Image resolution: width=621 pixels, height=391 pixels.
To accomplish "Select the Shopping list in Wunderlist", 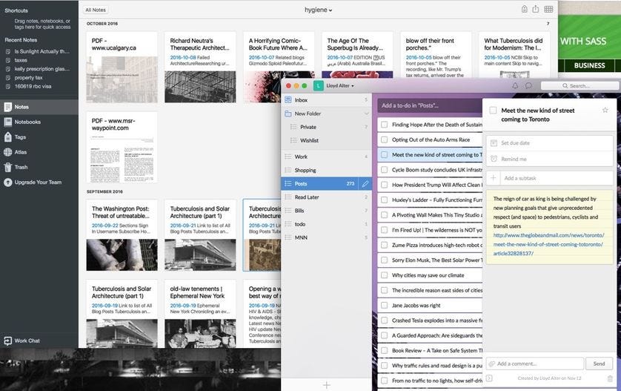I will click(x=326, y=170).
